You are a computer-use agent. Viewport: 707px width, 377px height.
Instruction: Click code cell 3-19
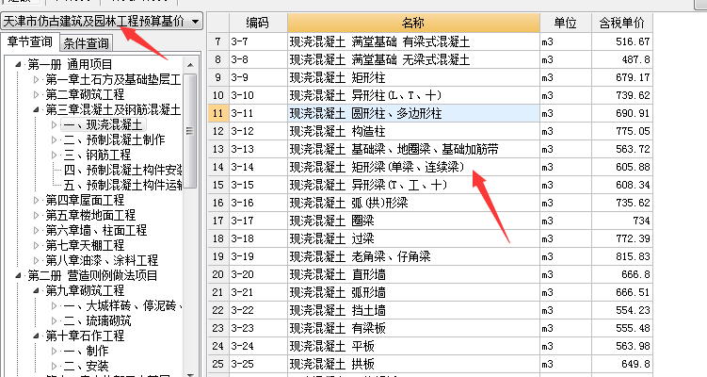click(x=258, y=256)
